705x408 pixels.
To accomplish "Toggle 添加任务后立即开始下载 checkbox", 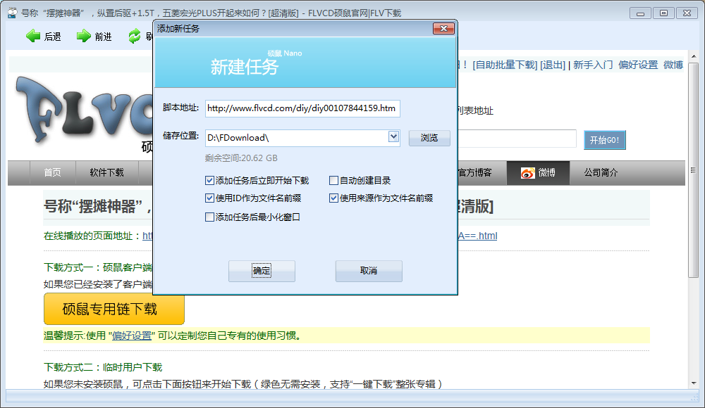I will (209, 181).
